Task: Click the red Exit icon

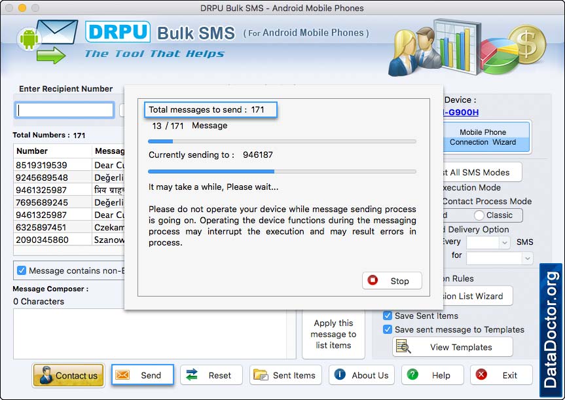Action: (481, 374)
